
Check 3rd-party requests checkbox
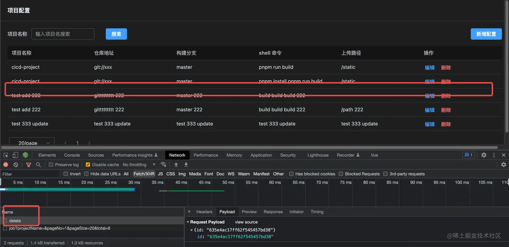[x=385, y=174]
